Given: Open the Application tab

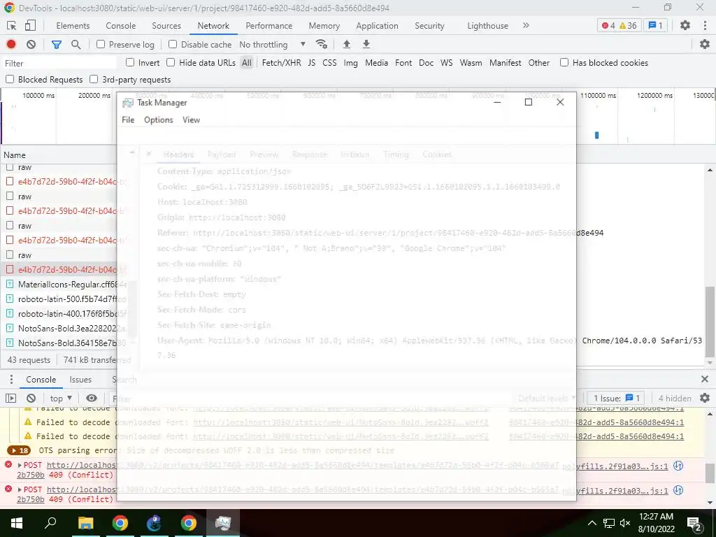Looking at the screenshot, I should pos(377,26).
